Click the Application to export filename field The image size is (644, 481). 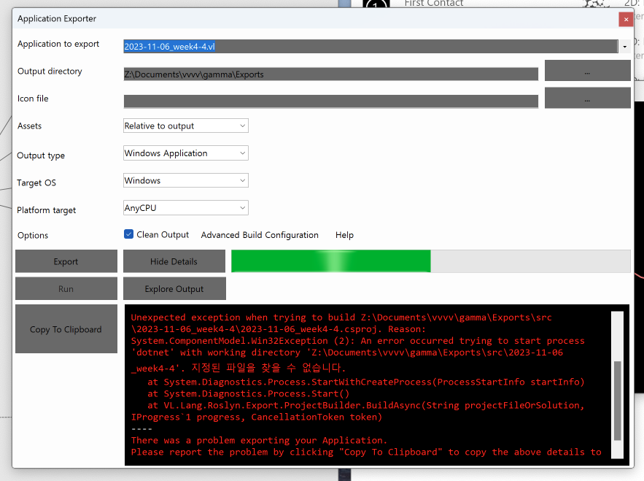coord(371,47)
